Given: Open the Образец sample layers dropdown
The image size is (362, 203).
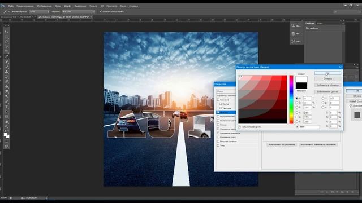Looking at the screenshot, I should (x=79, y=12).
